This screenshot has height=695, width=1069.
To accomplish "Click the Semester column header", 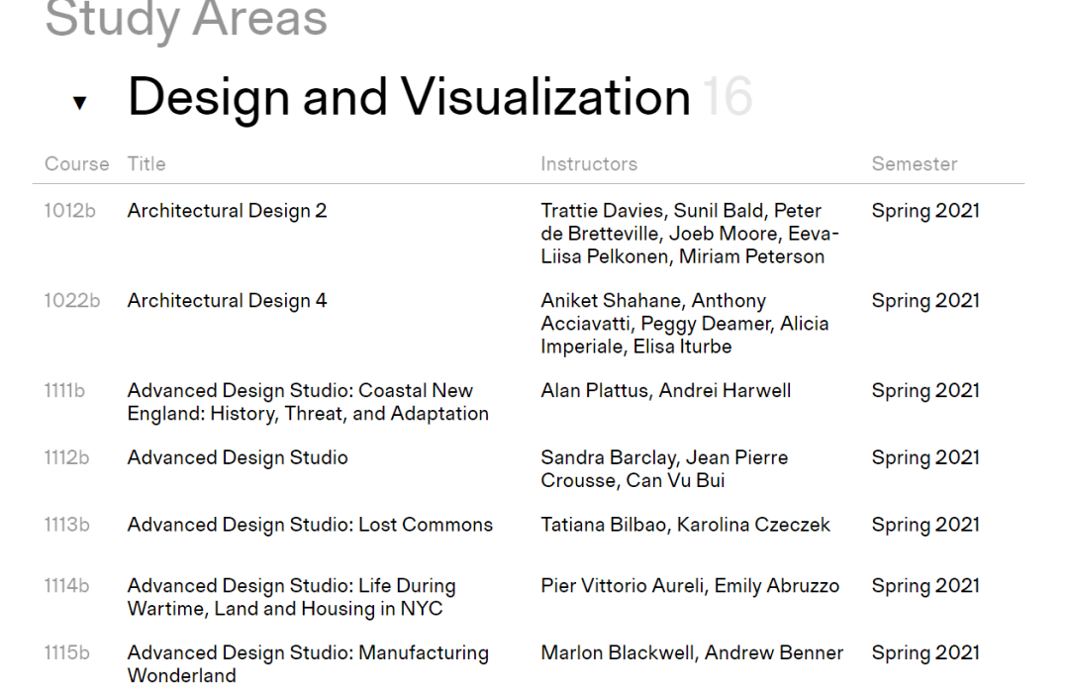I will pyautogui.click(x=915, y=164).
